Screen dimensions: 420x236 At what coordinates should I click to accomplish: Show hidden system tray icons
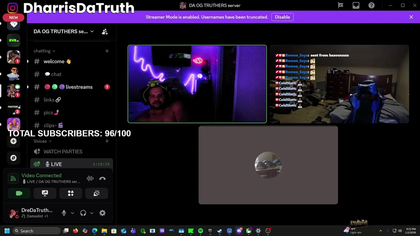(380, 231)
